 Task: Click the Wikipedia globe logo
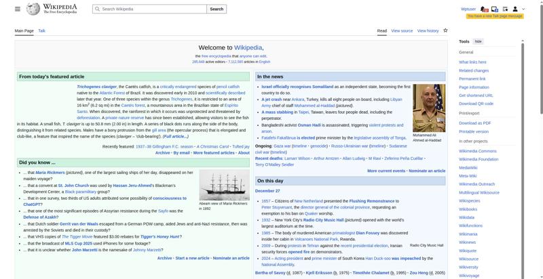pyautogui.click(x=33, y=9)
